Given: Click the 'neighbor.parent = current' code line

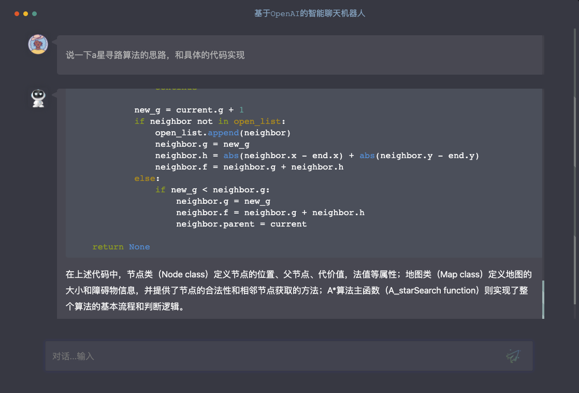Looking at the screenshot, I should [x=241, y=224].
